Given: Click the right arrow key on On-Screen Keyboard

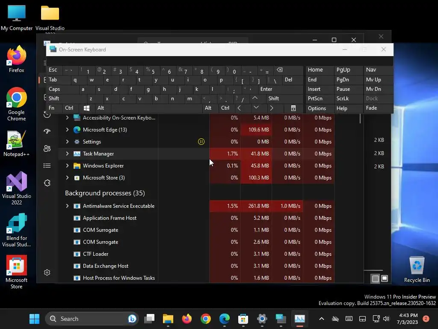Looking at the screenshot, I should (272, 108).
